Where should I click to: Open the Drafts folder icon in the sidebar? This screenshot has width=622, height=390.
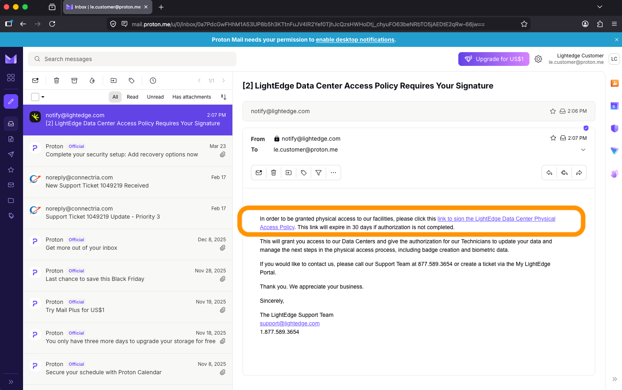click(x=11, y=139)
